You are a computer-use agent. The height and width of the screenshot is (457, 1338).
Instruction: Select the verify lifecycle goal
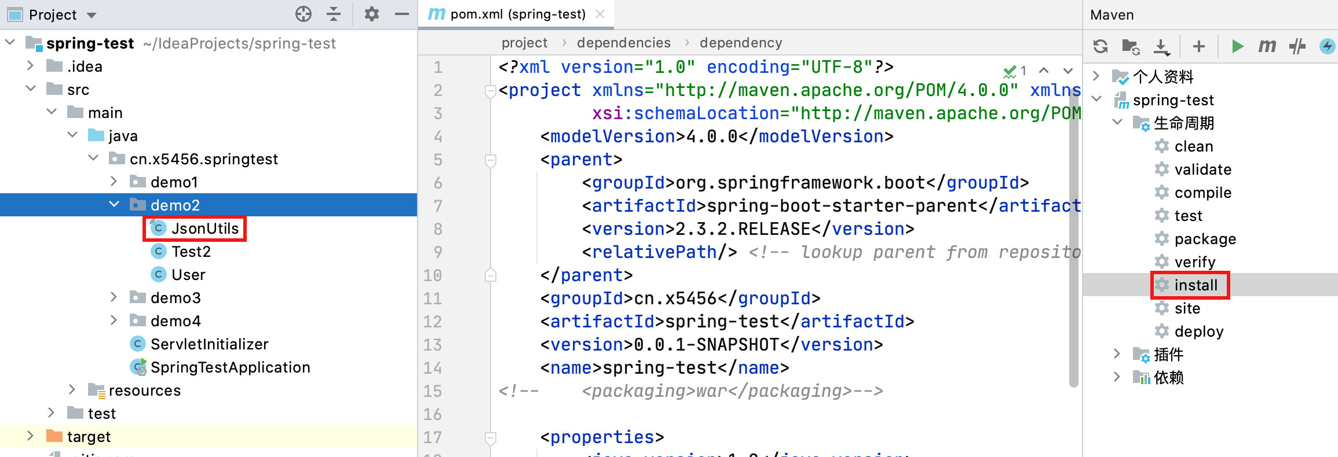1194,262
